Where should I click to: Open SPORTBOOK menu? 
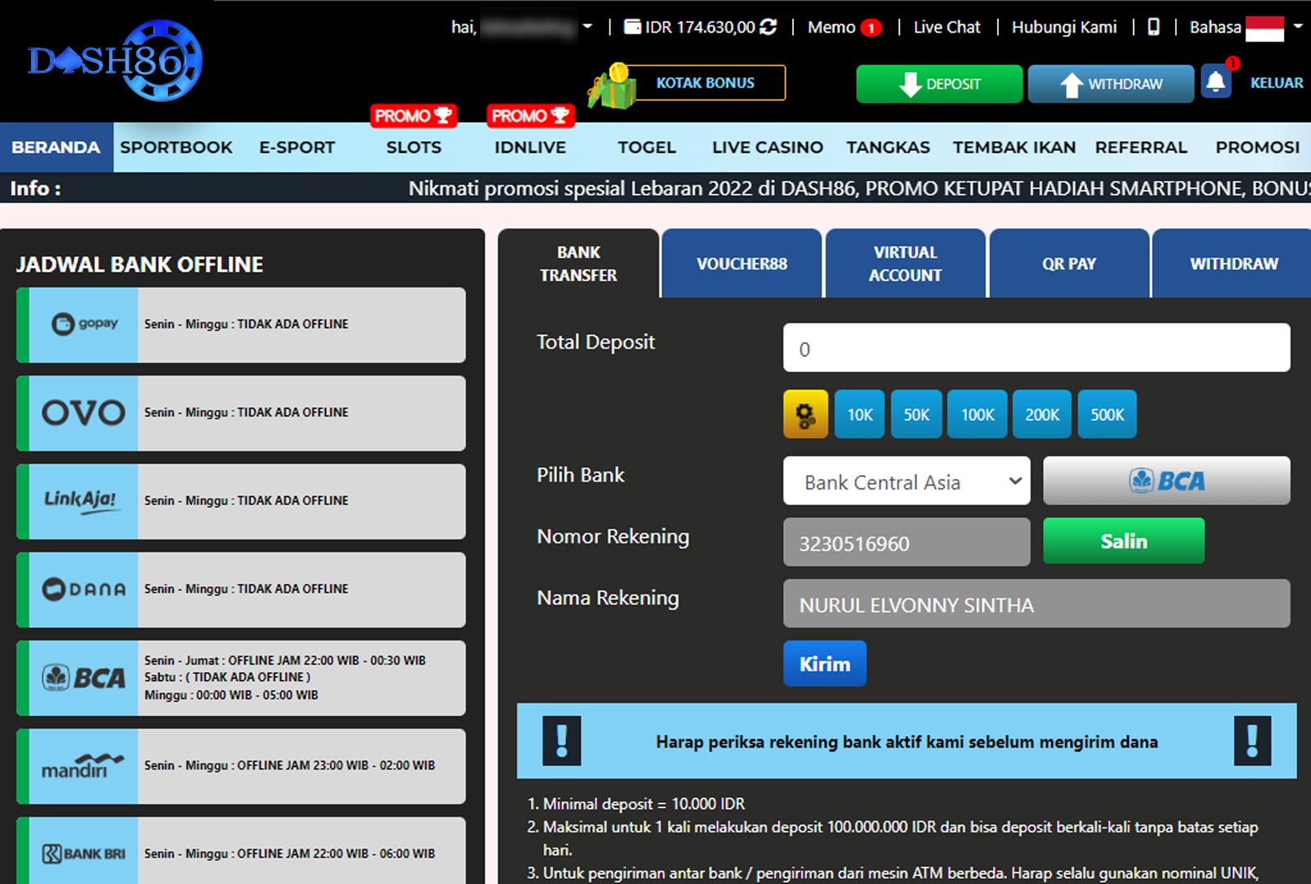pyautogui.click(x=176, y=147)
